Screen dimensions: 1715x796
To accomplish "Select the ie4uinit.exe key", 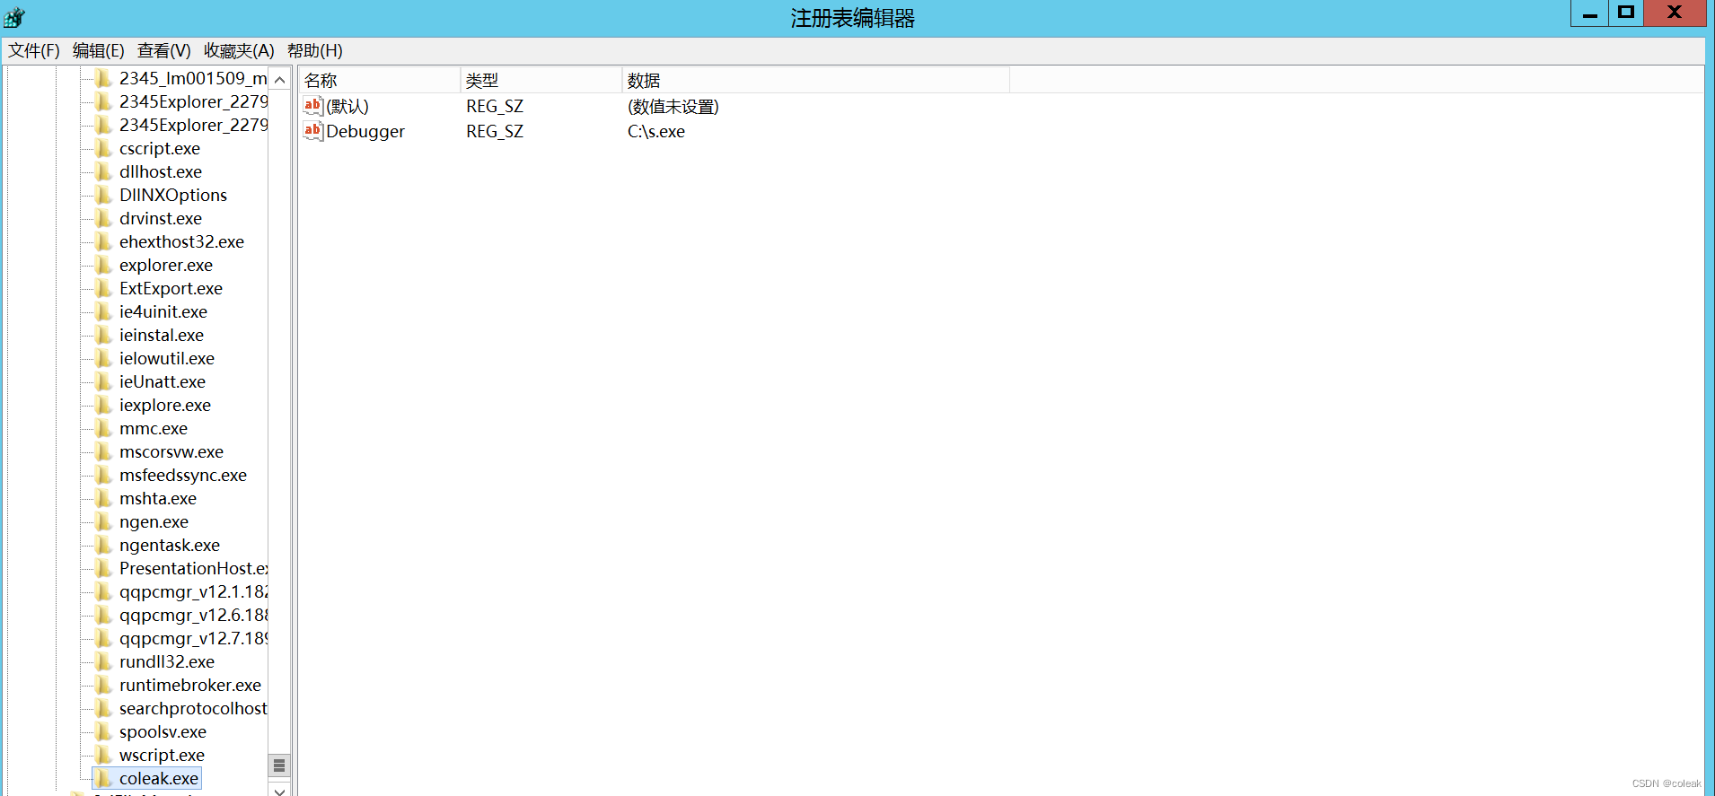I will (x=163, y=311).
